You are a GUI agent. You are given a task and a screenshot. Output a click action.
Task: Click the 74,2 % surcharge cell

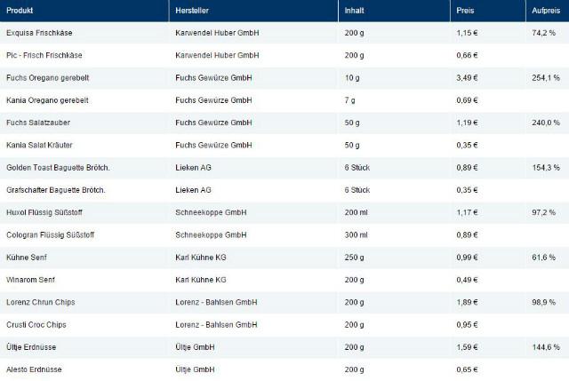[x=543, y=32]
